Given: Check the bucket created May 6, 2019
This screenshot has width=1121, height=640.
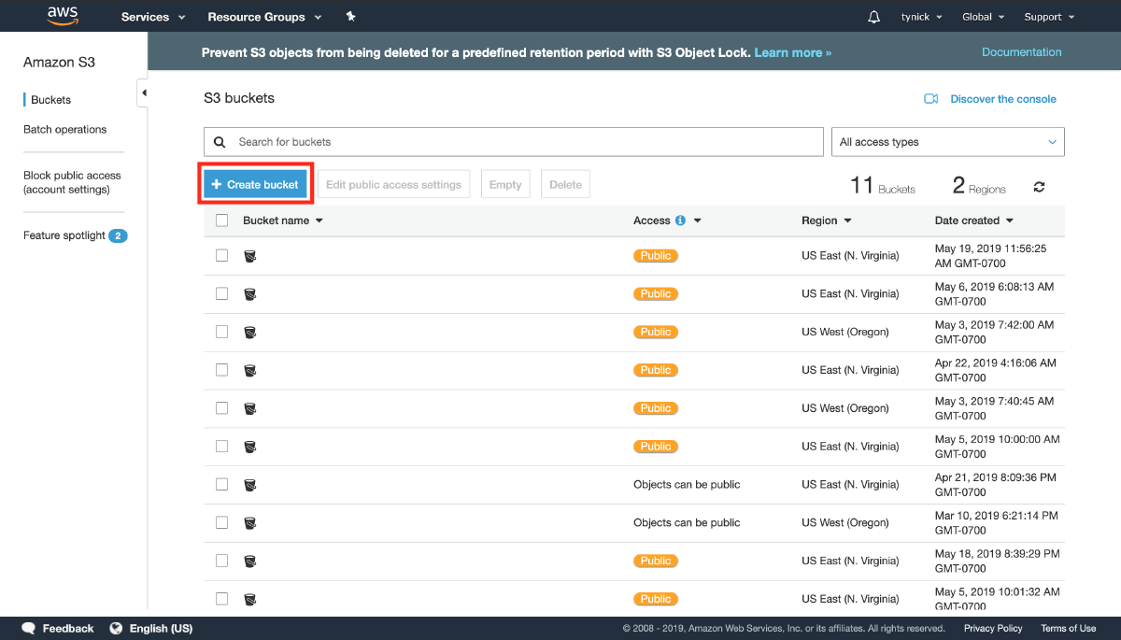Looking at the screenshot, I should [221, 293].
